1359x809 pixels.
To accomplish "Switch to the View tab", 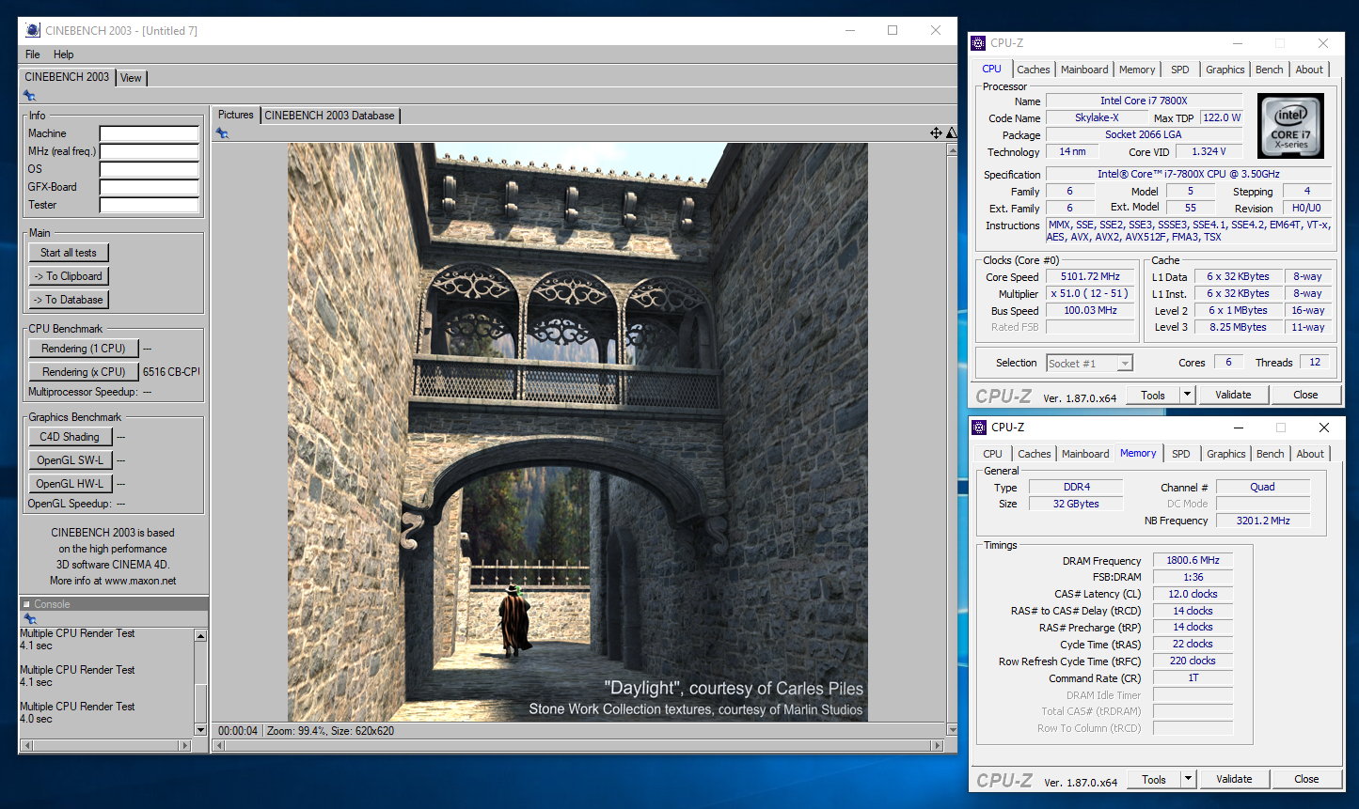I will (x=131, y=78).
